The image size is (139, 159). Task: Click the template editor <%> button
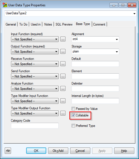(x=8, y=151)
